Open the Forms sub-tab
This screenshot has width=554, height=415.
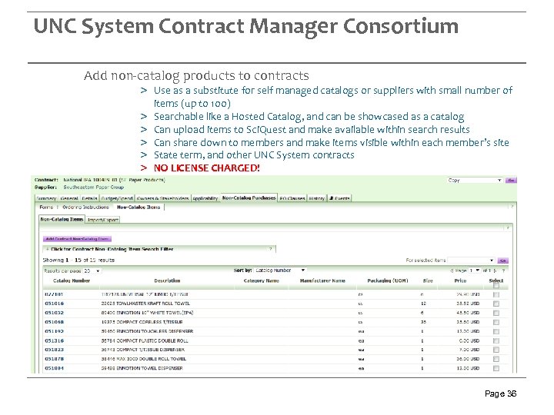(46, 207)
